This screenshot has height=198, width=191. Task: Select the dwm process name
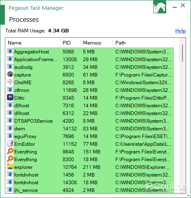[x=20, y=129]
